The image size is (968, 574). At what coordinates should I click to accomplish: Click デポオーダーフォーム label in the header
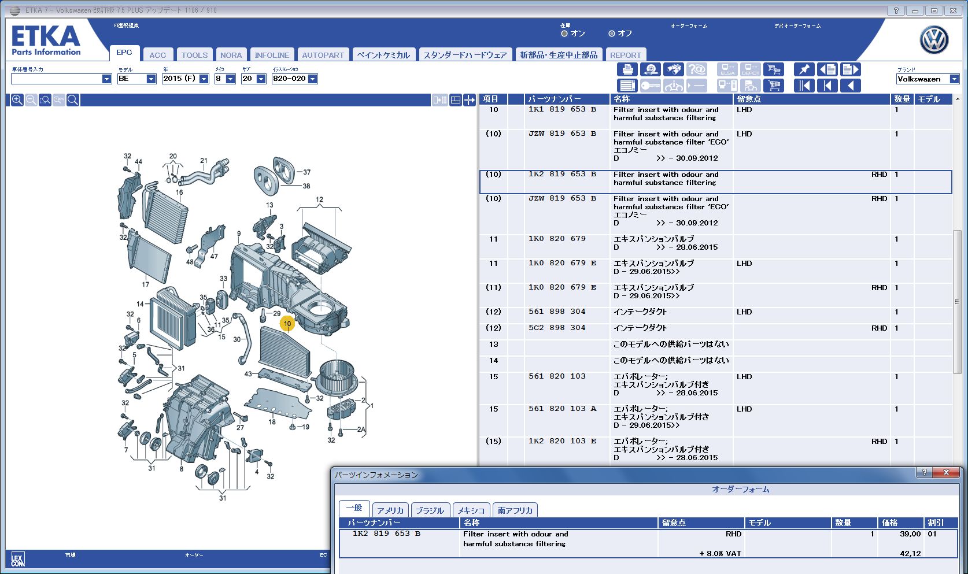pyautogui.click(x=797, y=26)
